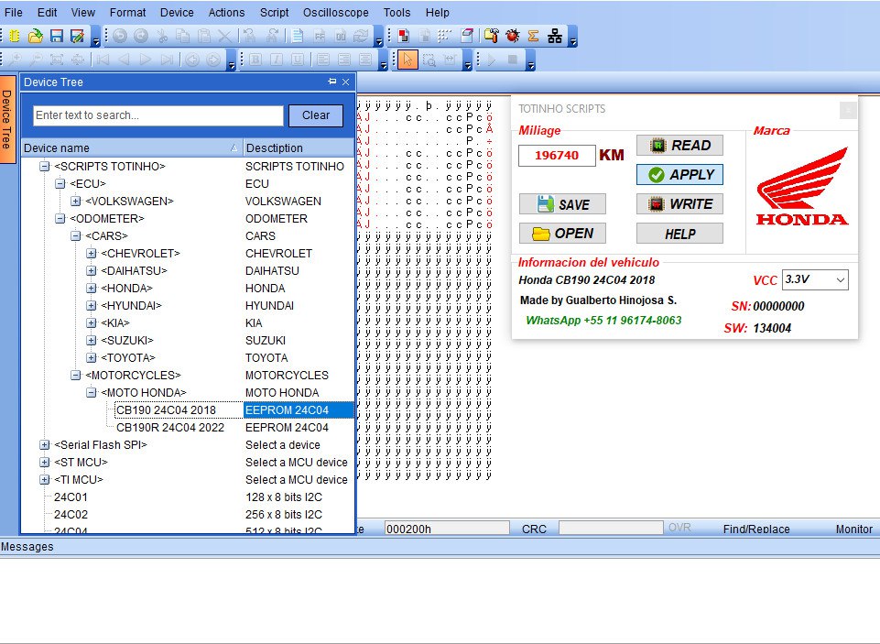Viewport: 880px width, 644px height.
Task: Click the WRITE chip button
Action: (x=679, y=204)
